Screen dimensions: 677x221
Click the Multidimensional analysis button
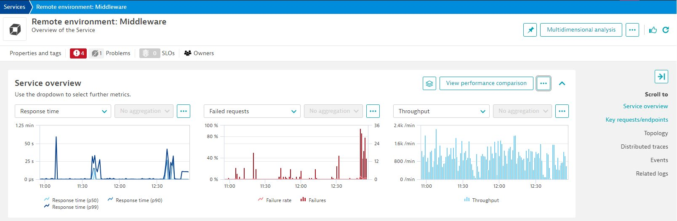(581, 30)
